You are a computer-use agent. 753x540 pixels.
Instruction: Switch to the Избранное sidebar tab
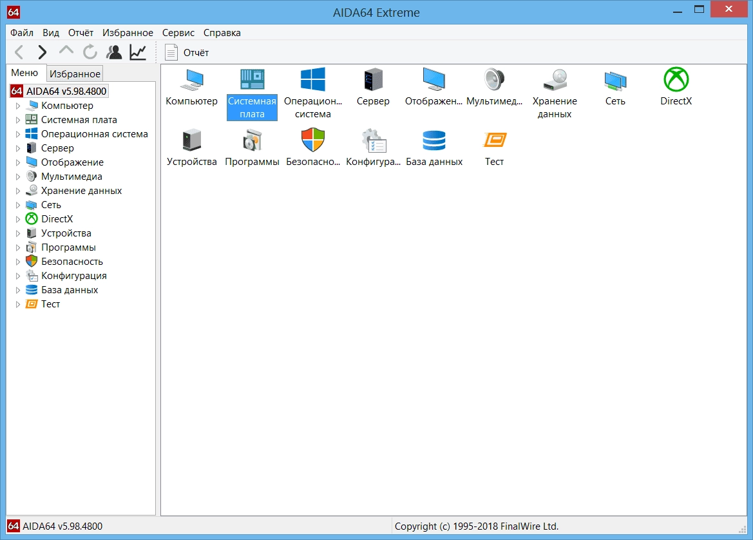75,73
